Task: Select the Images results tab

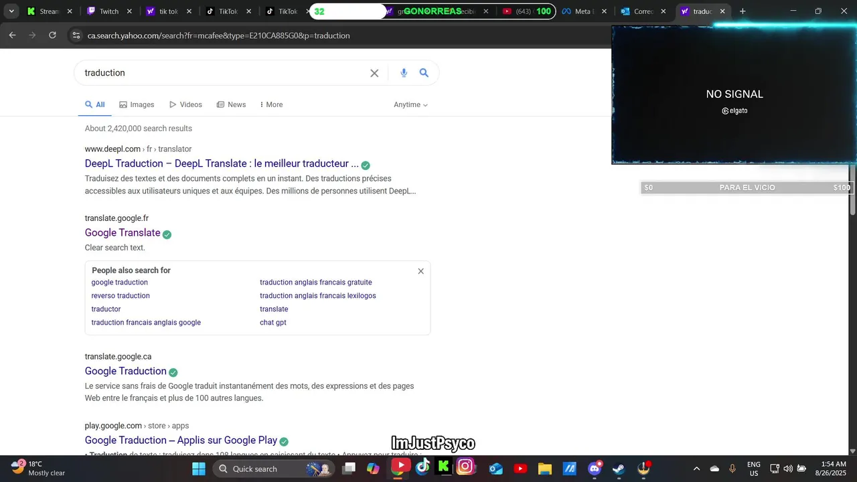Action: click(137, 104)
